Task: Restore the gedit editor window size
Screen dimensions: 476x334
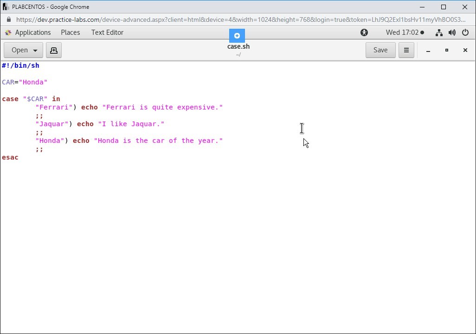Action: click(447, 50)
